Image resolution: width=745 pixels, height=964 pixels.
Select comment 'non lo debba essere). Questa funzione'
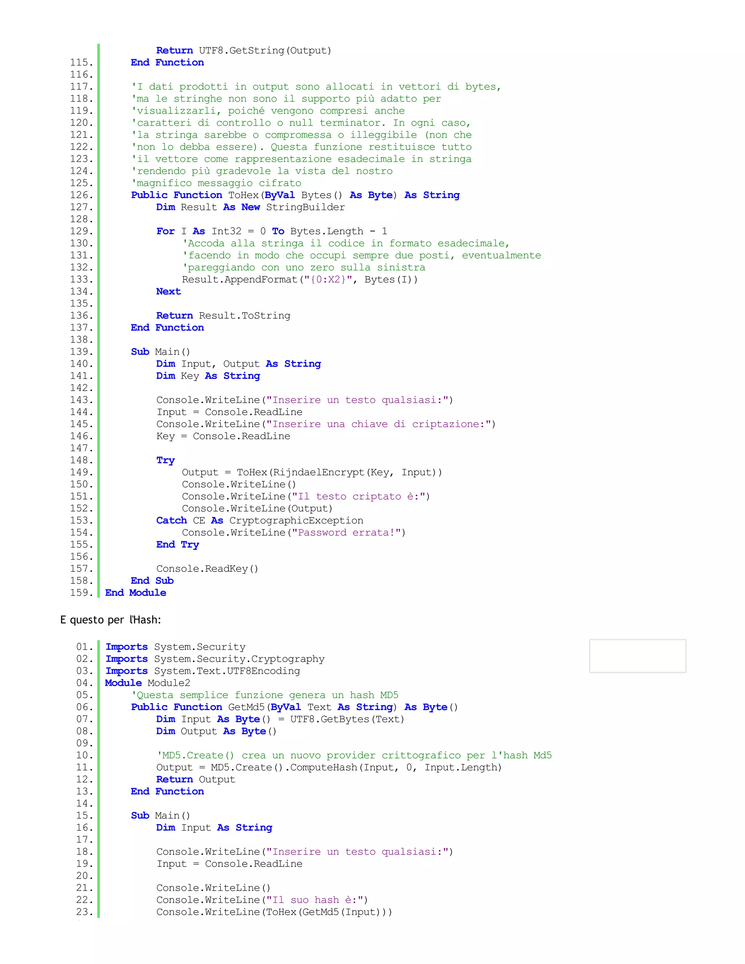pos(302,147)
